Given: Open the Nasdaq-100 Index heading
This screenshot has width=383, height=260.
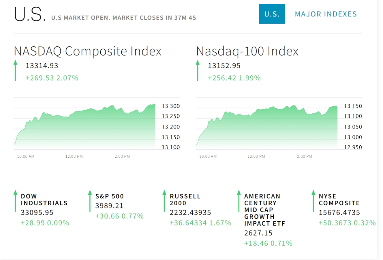Looking at the screenshot, I should 247,51.
